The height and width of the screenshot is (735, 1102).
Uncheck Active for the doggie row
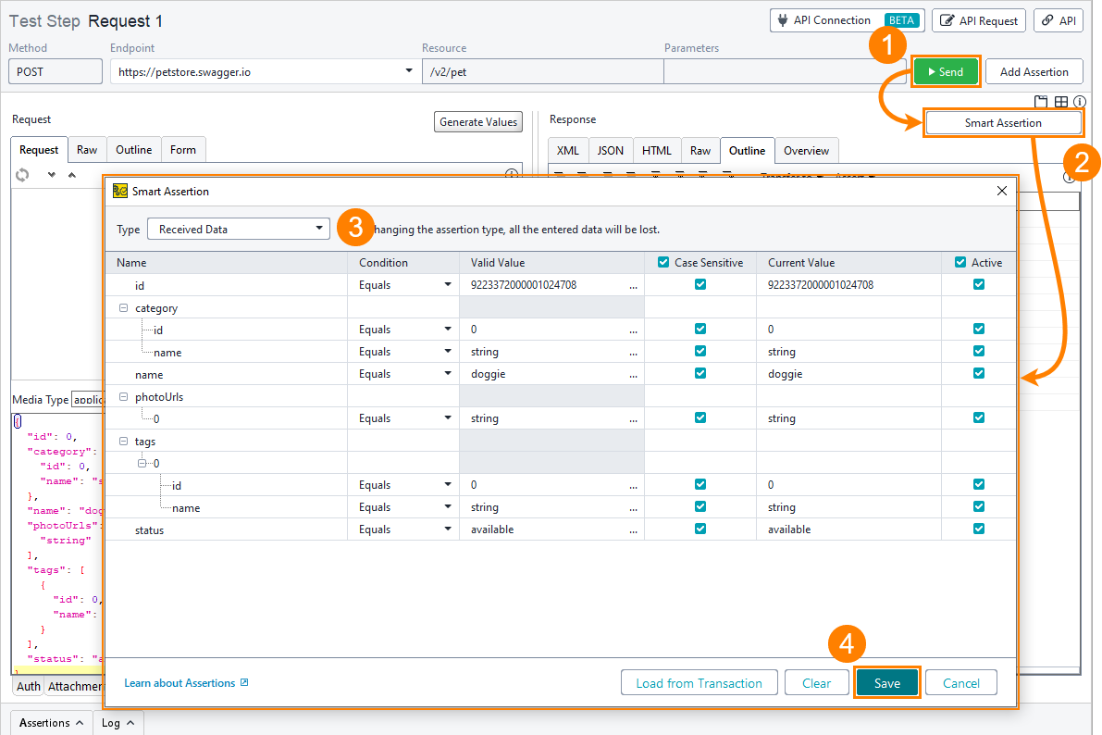[979, 373]
